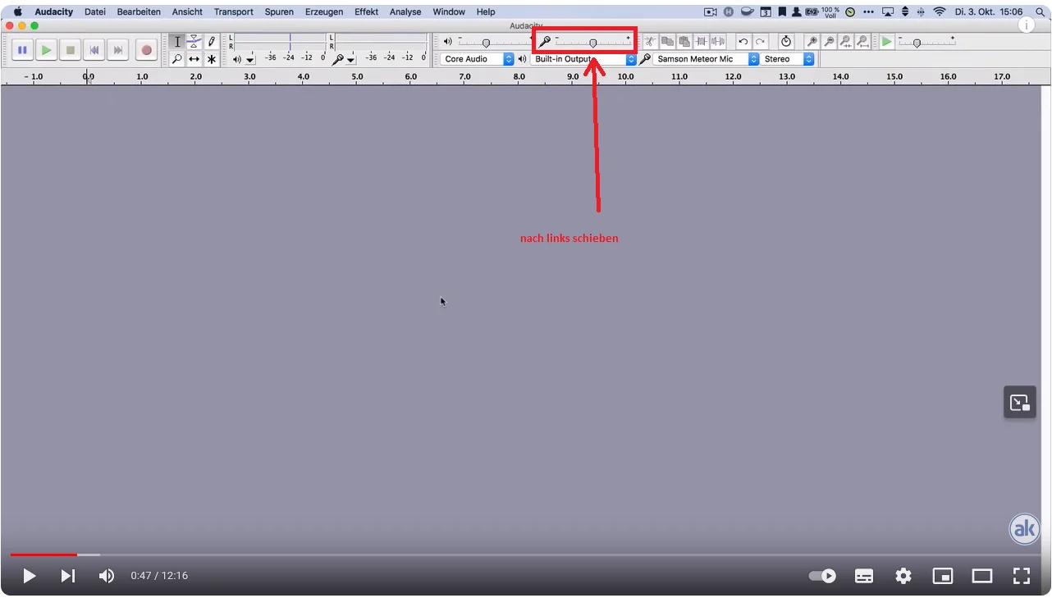Click the Play-at-speed green arrow
The width and height of the screenshot is (1052, 598).
click(887, 41)
